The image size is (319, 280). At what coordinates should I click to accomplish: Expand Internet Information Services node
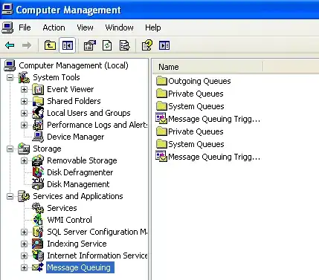click(x=24, y=255)
